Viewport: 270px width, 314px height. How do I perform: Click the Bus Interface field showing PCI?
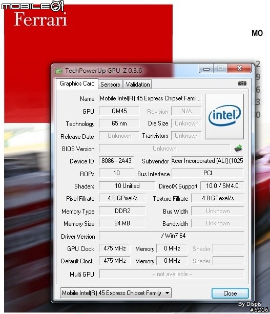(x=207, y=173)
